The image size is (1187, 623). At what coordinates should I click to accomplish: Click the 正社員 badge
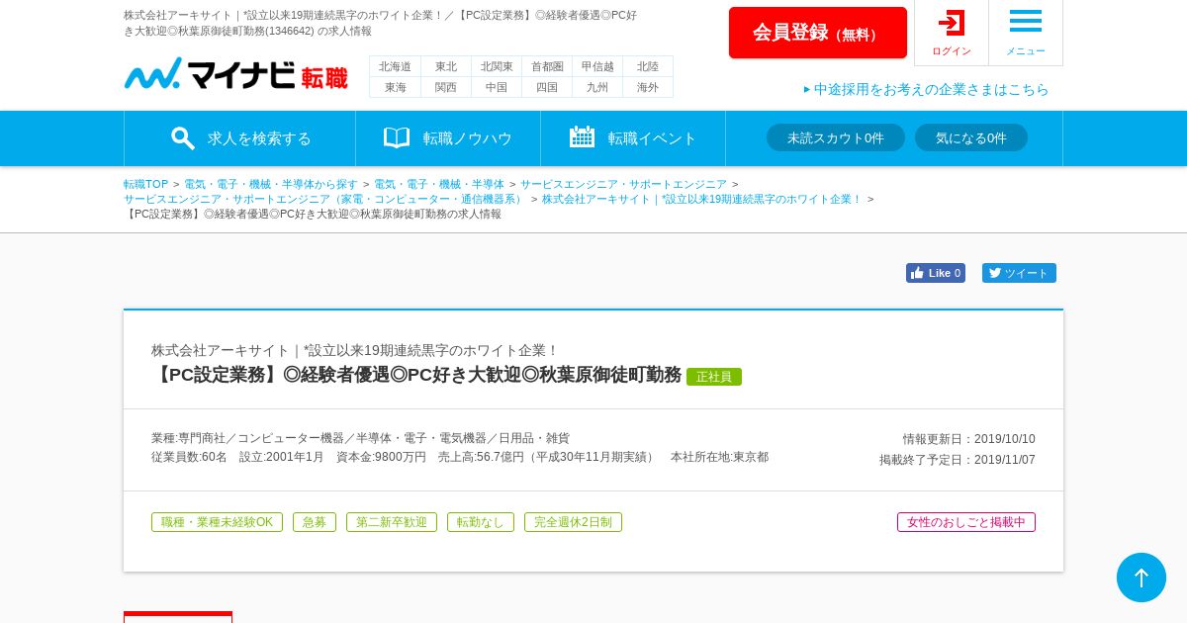(x=714, y=377)
